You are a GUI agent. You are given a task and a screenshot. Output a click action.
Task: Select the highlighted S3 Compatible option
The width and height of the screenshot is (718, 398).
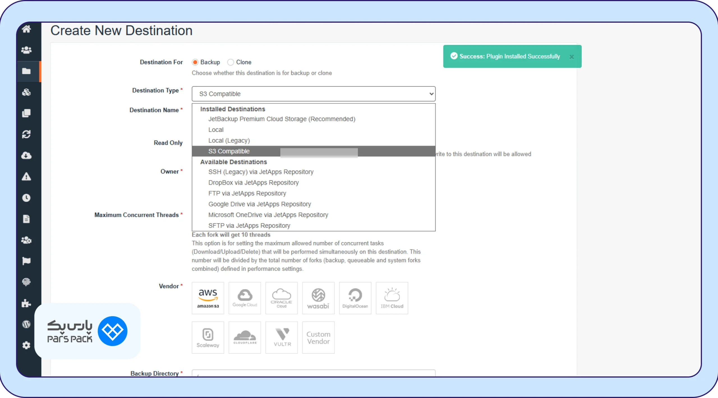coord(314,151)
